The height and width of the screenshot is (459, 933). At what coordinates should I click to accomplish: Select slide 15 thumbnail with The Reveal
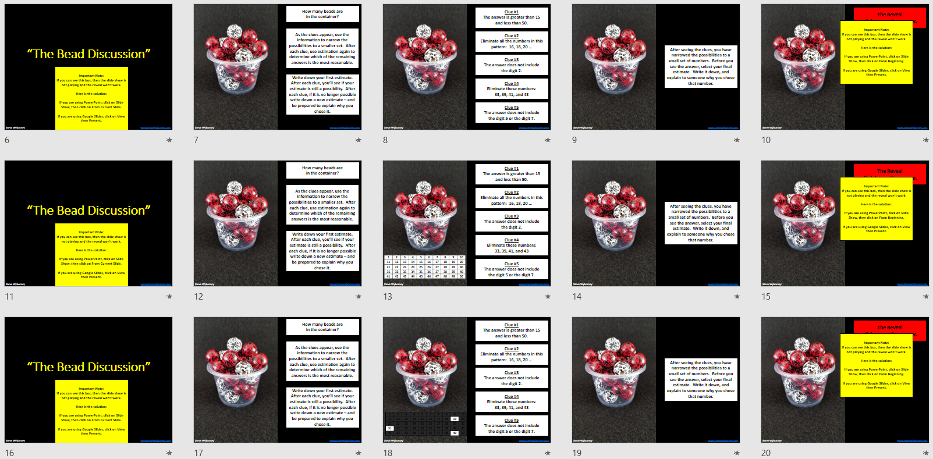point(845,223)
